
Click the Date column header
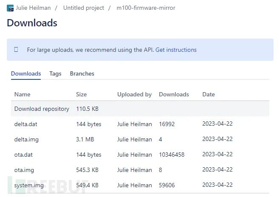[x=209, y=94]
